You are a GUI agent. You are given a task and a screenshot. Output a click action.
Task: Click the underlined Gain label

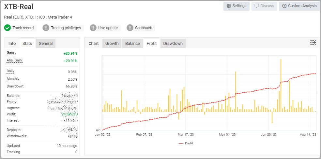point(11,53)
